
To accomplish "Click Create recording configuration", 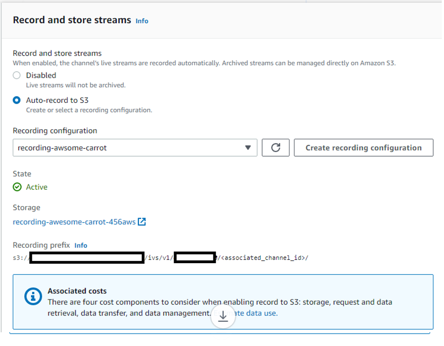I will coord(363,148).
